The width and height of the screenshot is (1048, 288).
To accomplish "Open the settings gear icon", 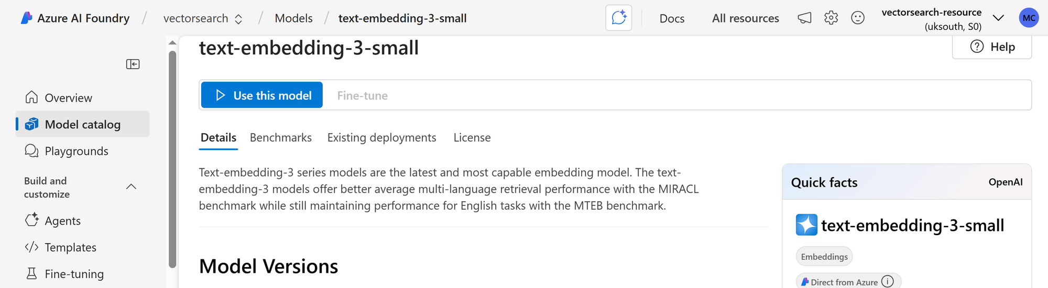I will click(x=831, y=18).
